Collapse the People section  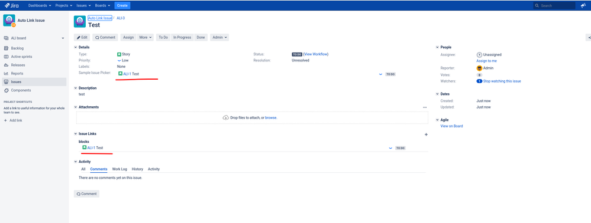tap(437, 47)
